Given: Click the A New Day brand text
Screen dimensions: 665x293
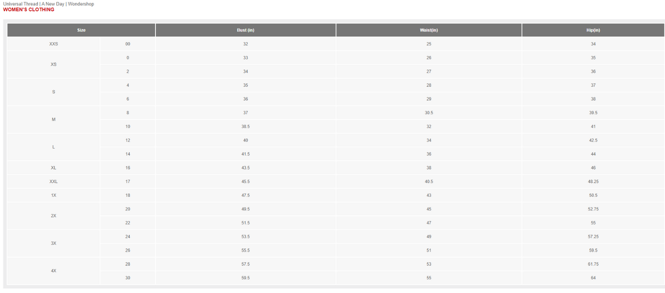Looking at the screenshot, I should click(53, 4).
